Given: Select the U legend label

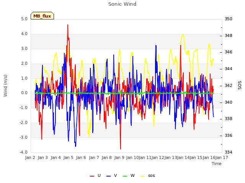Looking at the screenshot, I should [99, 175].
